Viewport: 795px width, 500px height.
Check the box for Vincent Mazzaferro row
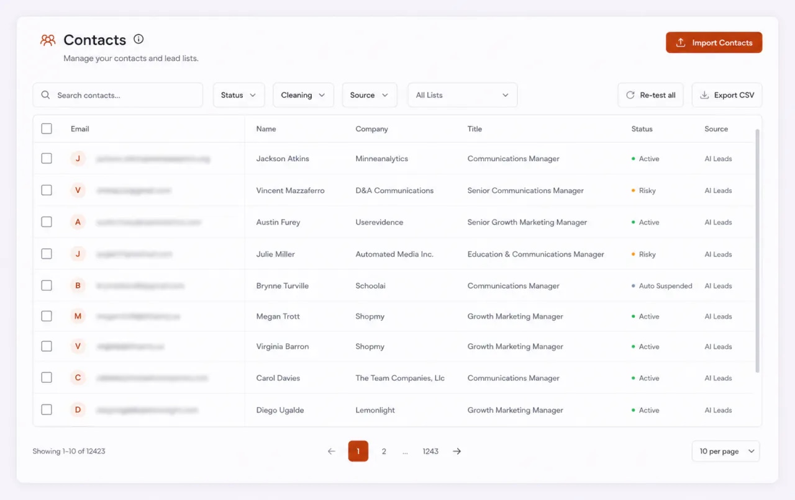point(47,190)
